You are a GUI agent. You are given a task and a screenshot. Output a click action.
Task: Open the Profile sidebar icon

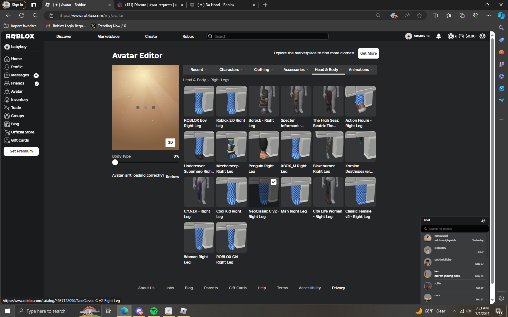pos(7,67)
